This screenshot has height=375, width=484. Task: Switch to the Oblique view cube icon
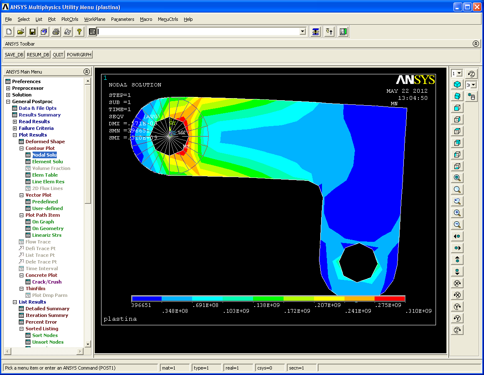pyautogui.click(x=457, y=96)
